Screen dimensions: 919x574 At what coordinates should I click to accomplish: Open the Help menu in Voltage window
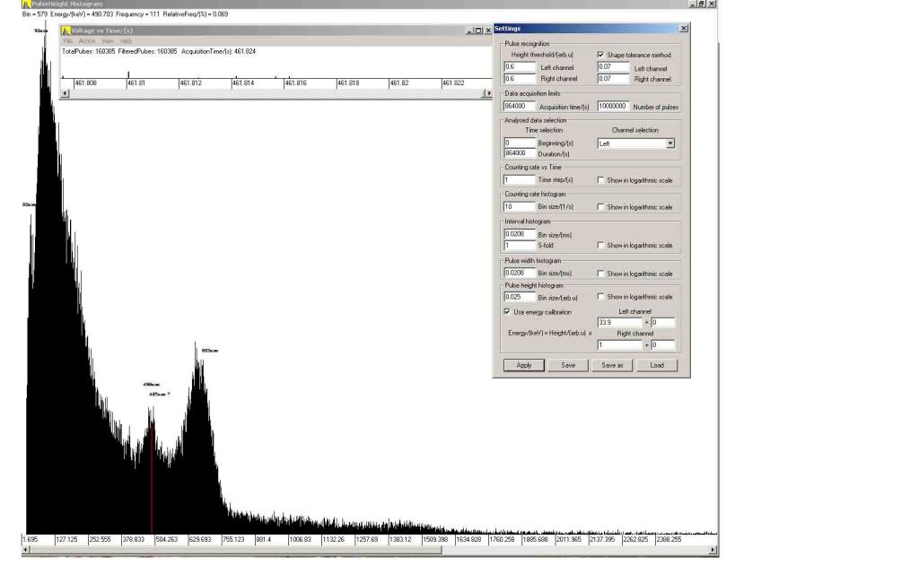coord(126,41)
